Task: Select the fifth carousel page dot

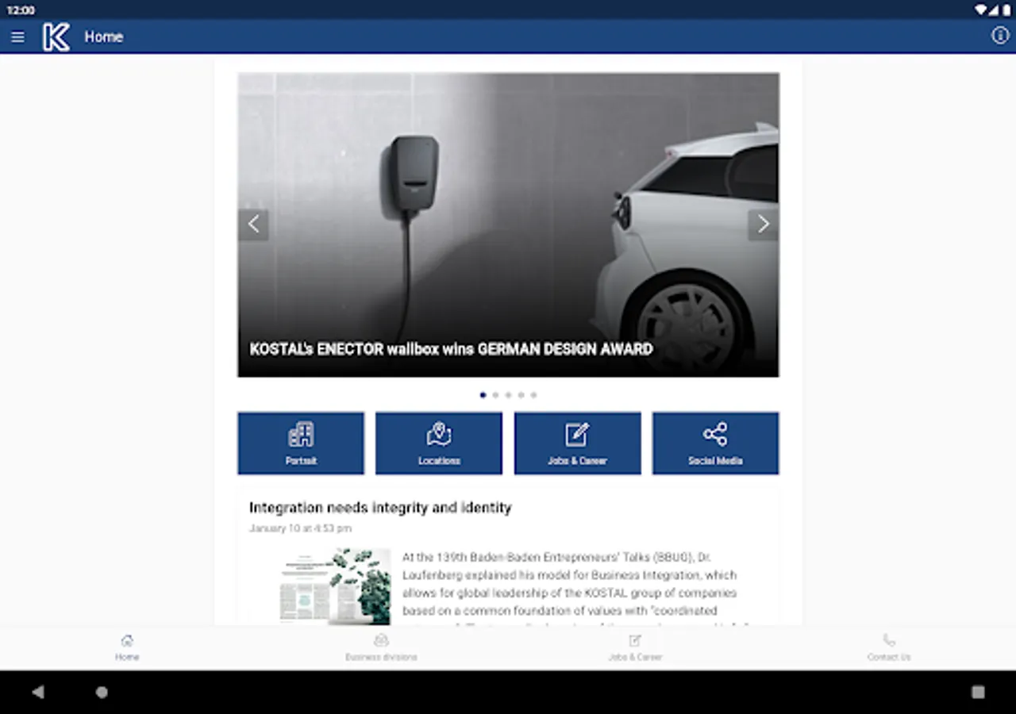Action: (533, 394)
